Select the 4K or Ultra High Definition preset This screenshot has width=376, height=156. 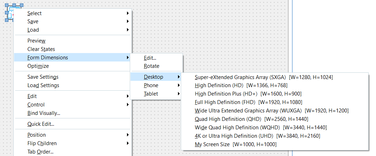(x=275, y=136)
